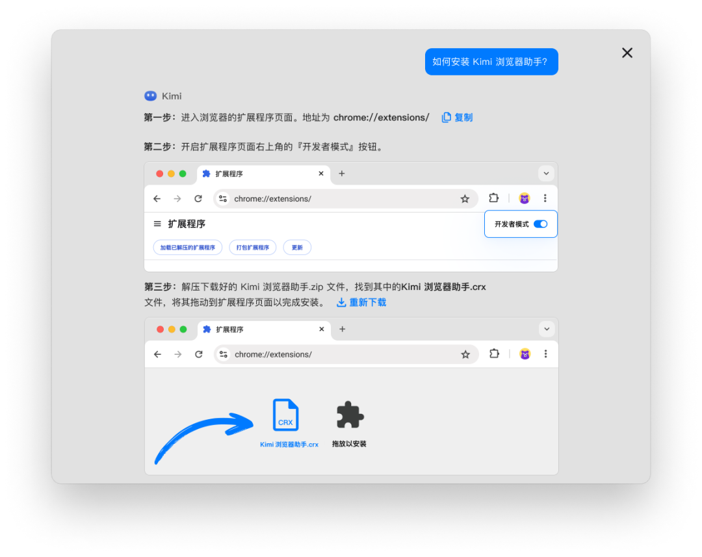Click the 扩展程序 page heading
702x557 pixels.
pos(187,224)
